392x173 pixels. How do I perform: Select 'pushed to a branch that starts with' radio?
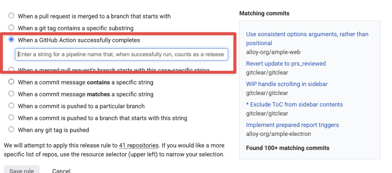pyautogui.click(x=11, y=118)
